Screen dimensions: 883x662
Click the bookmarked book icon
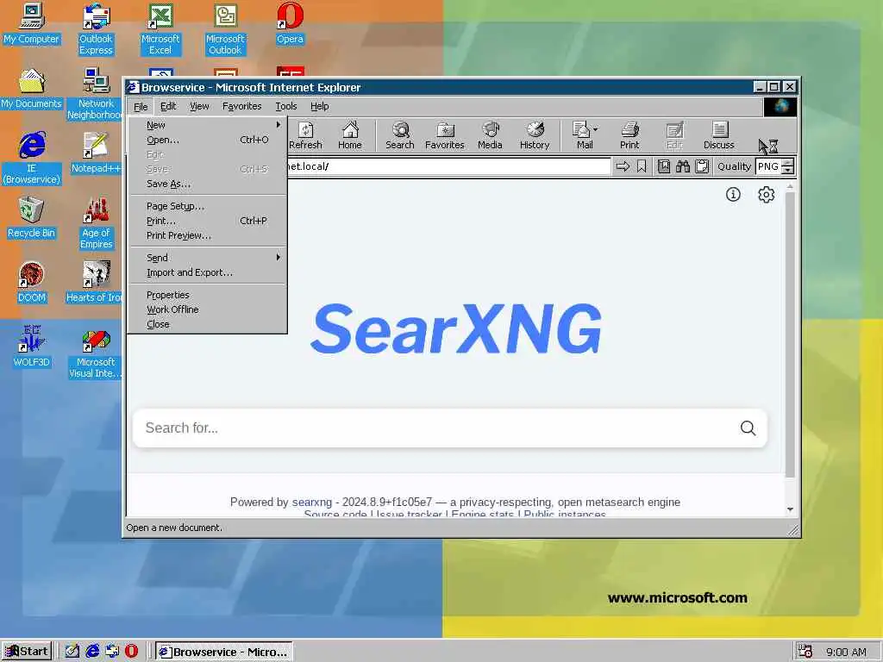coord(664,166)
